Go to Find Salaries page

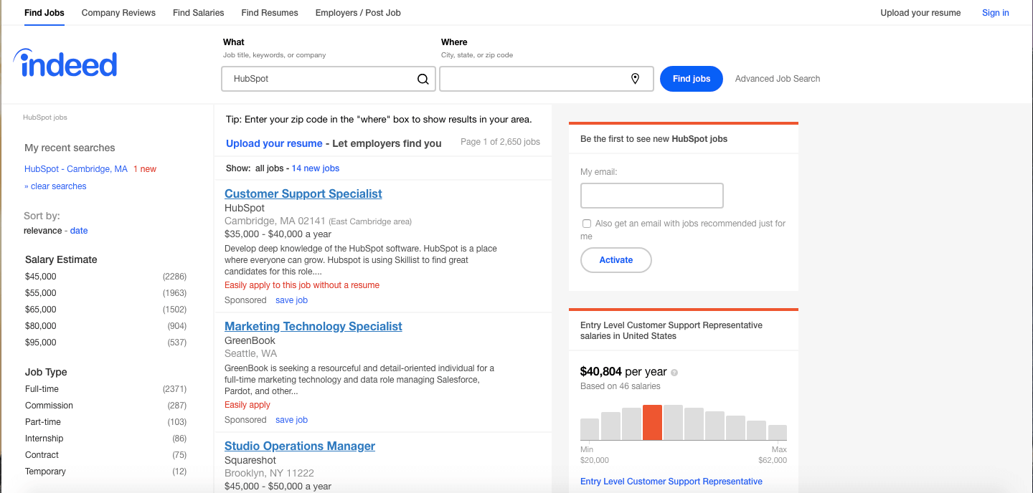click(198, 13)
